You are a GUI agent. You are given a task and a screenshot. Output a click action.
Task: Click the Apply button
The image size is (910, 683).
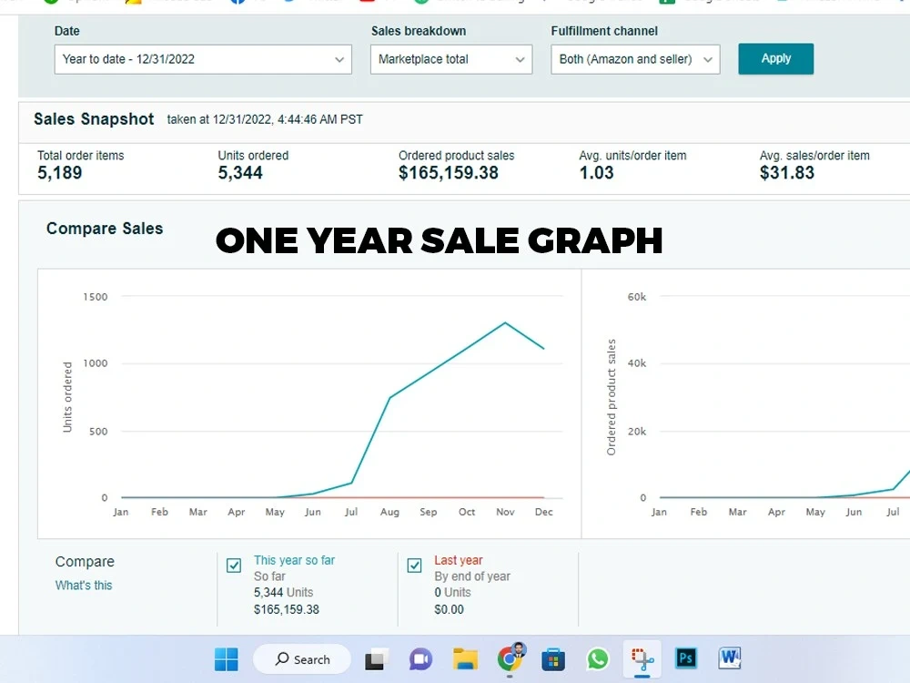click(x=776, y=58)
